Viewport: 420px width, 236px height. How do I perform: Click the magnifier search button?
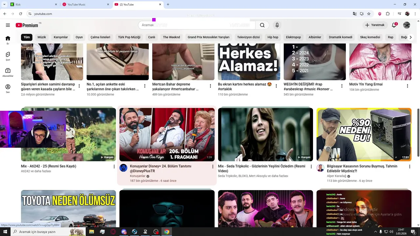click(262, 25)
